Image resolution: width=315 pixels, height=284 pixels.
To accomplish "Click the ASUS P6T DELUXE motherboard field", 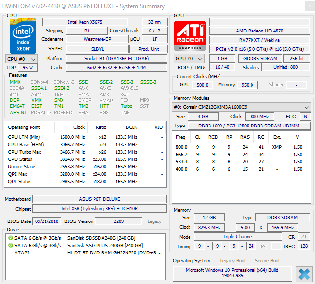I will 99,199.
